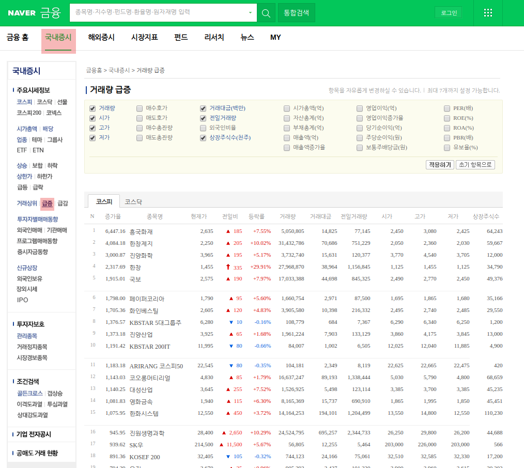Open the MY menu

[275, 37]
